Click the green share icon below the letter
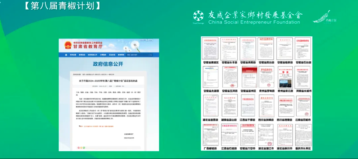 (84, 148)
